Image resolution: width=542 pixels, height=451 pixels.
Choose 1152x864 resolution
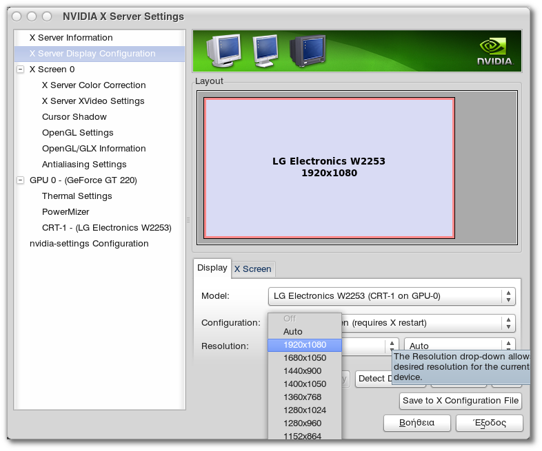point(305,435)
